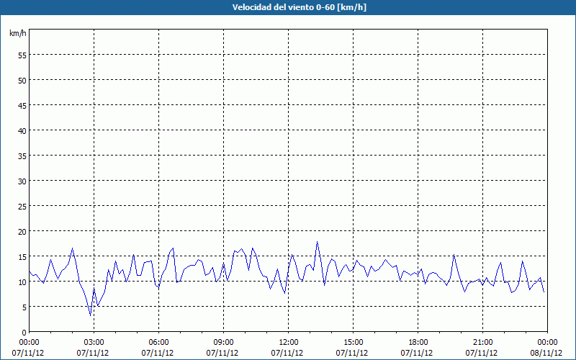The width and height of the screenshot is (576, 360).
Task: Select the 50 y-axis value
Action: click(22, 81)
